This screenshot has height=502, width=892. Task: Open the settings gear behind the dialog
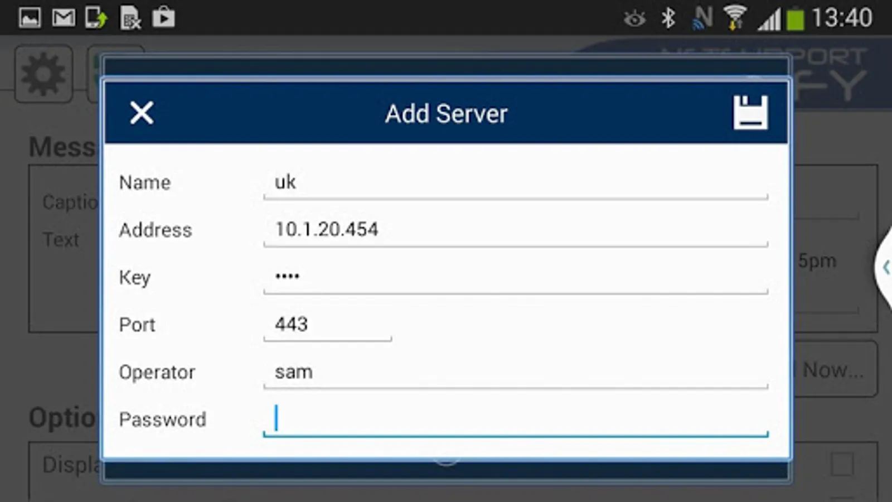[43, 74]
